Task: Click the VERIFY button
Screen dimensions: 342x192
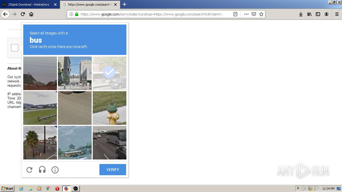Action: (x=113, y=170)
